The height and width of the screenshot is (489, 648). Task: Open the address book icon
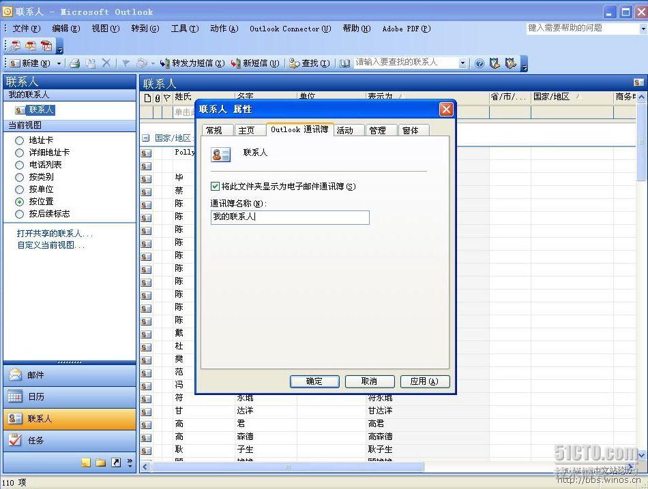[x=344, y=63]
